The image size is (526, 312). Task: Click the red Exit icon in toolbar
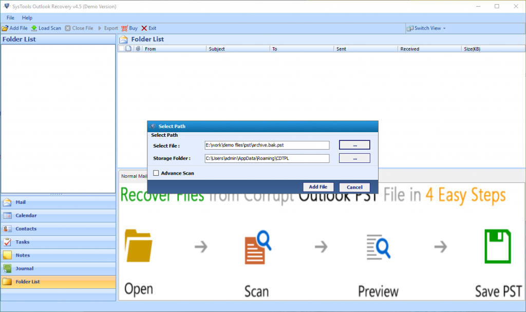pyautogui.click(x=144, y=28)
